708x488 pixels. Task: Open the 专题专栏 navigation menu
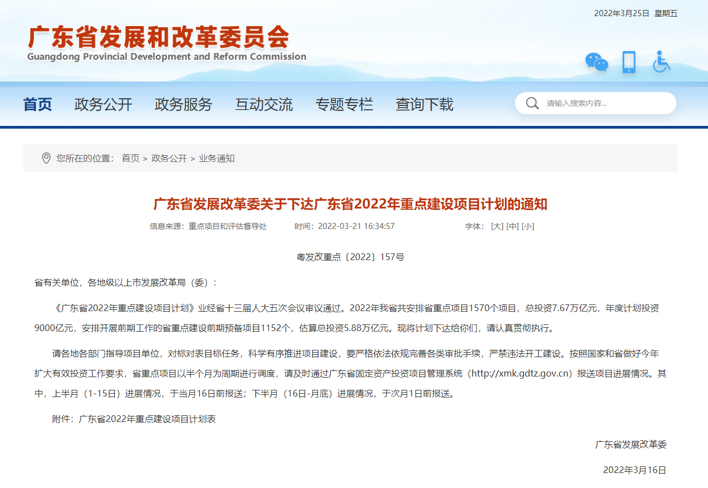(x=344, y=104)
